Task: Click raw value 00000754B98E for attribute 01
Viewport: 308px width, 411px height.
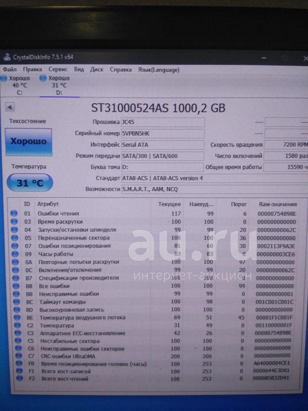Action: (277, 214)
